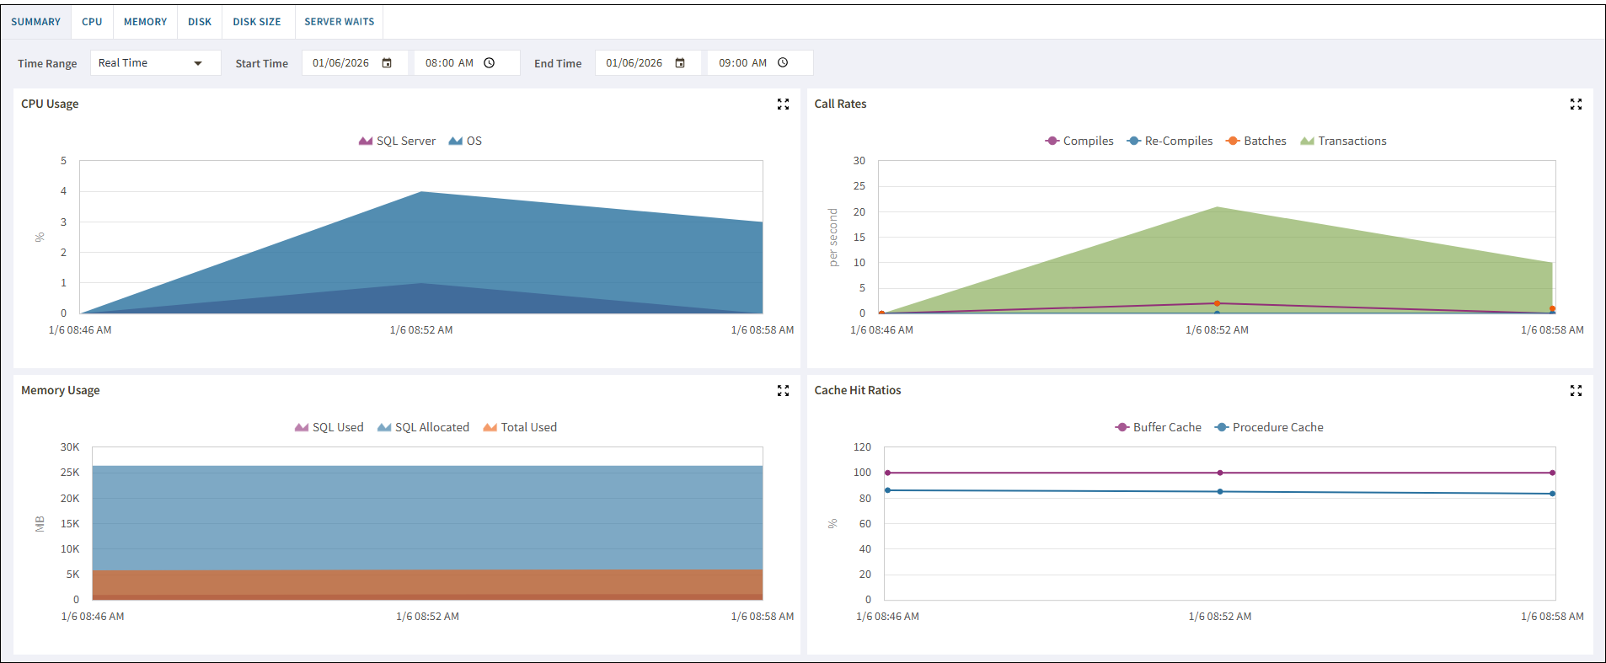
Task: Toggle SQL Server series in CPU legend
Action: (x=397, y=141)
